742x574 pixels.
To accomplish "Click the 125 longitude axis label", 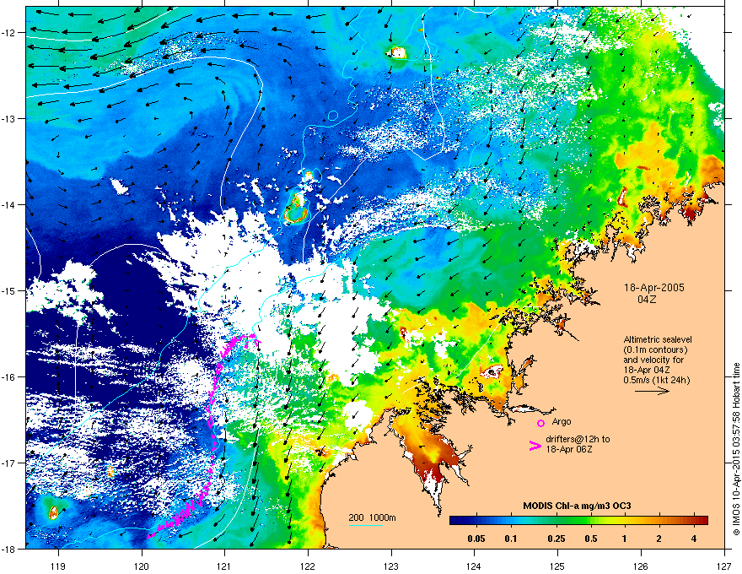I will pyautogui.click(x=558, y=566).
